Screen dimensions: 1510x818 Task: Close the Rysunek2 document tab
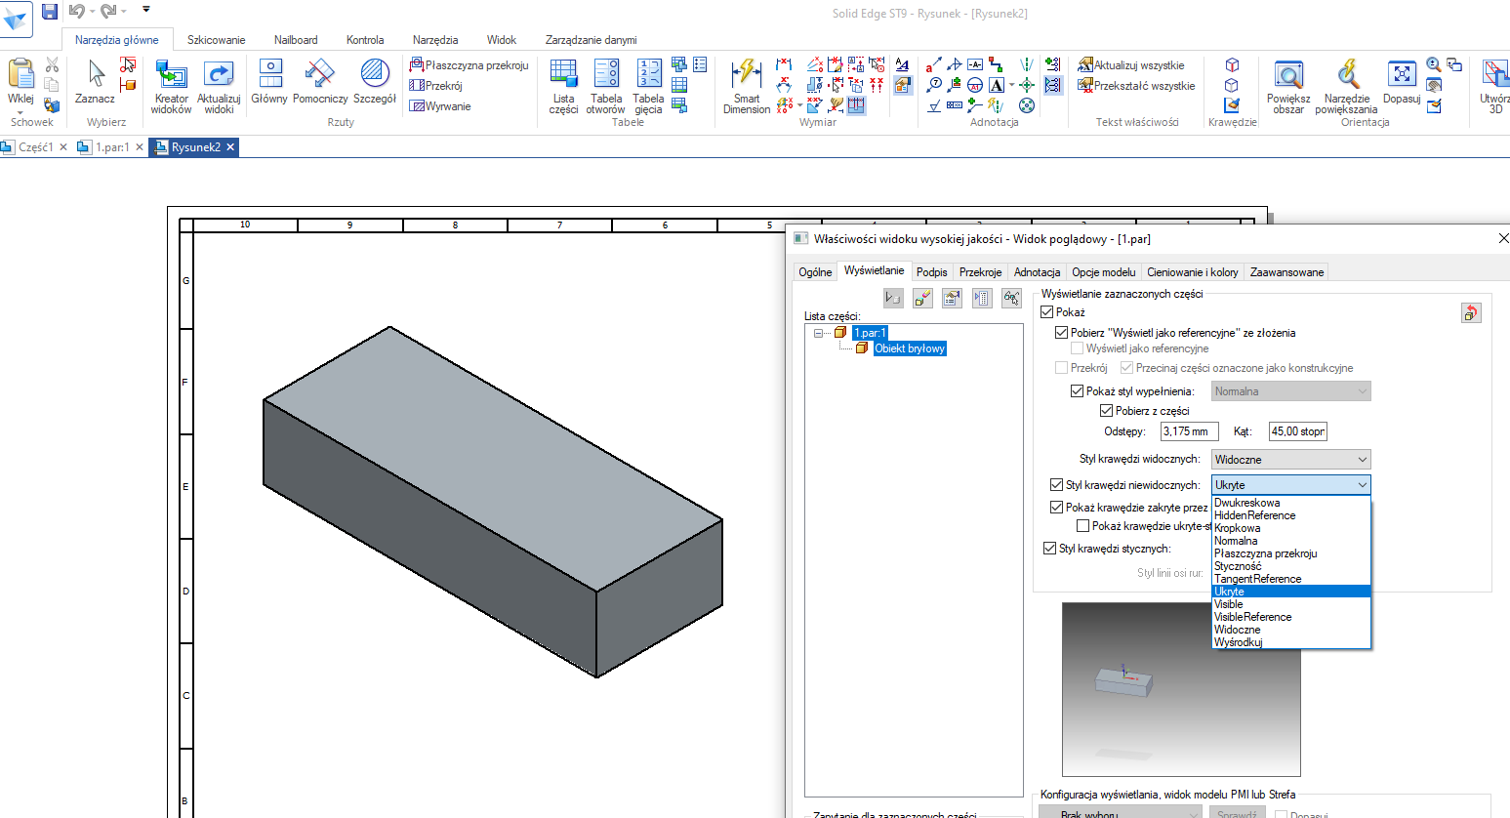point(230,147)
